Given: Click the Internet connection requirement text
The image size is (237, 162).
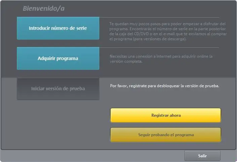Looking at the screenshot, I should (x=161, y=59).
